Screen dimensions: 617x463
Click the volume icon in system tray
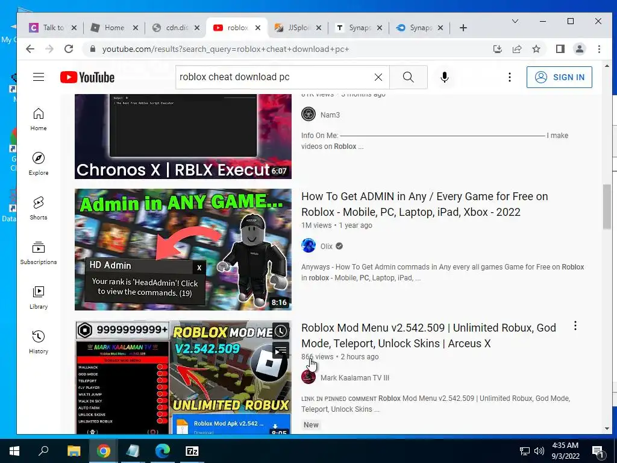[539, 451]
